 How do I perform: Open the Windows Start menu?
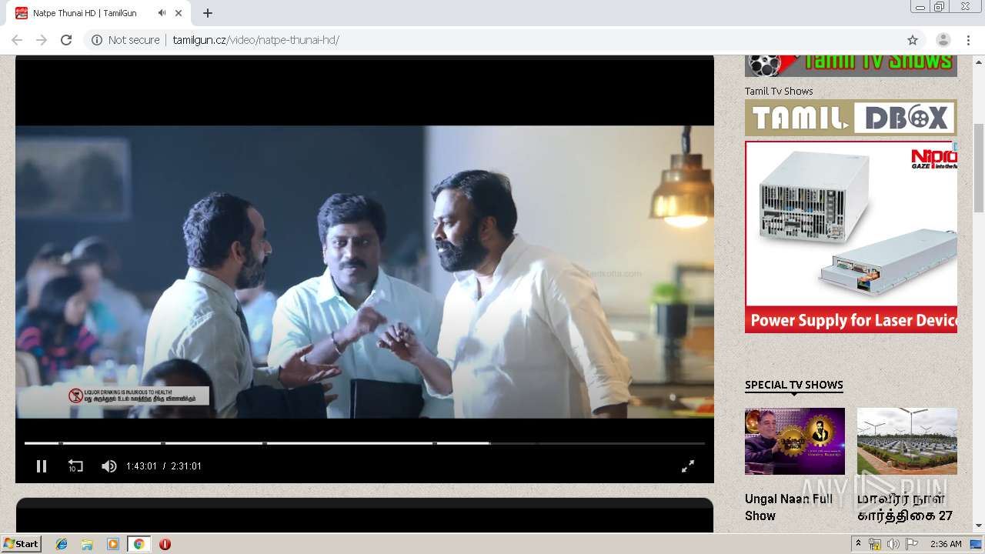click(x=22, y=544)
